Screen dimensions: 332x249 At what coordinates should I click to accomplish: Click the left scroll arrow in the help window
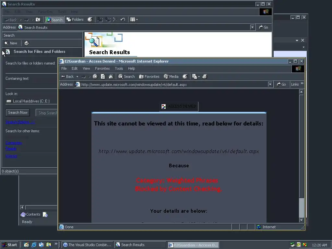(x=22, y=207)
